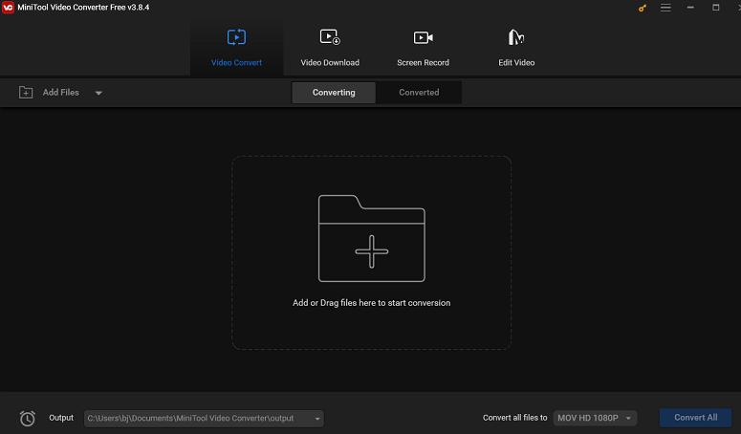Open the Video Convert tab
Screen dimensions: 741x434
236,48
